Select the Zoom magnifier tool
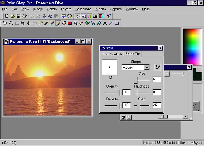The width and height of the screenshot is (204, 146). tap(11, 23)
